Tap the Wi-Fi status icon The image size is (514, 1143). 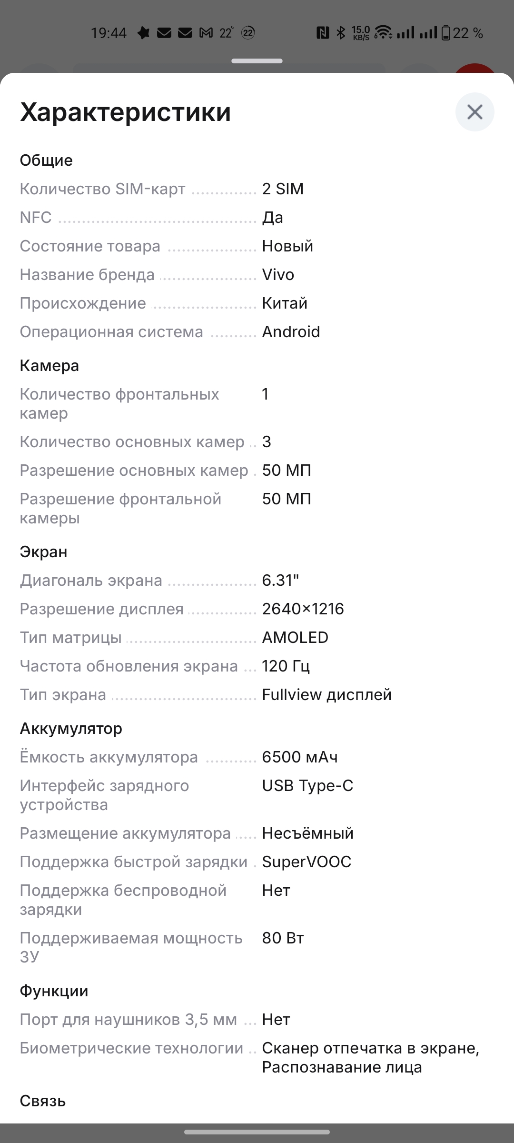click(x=383, y=33)
